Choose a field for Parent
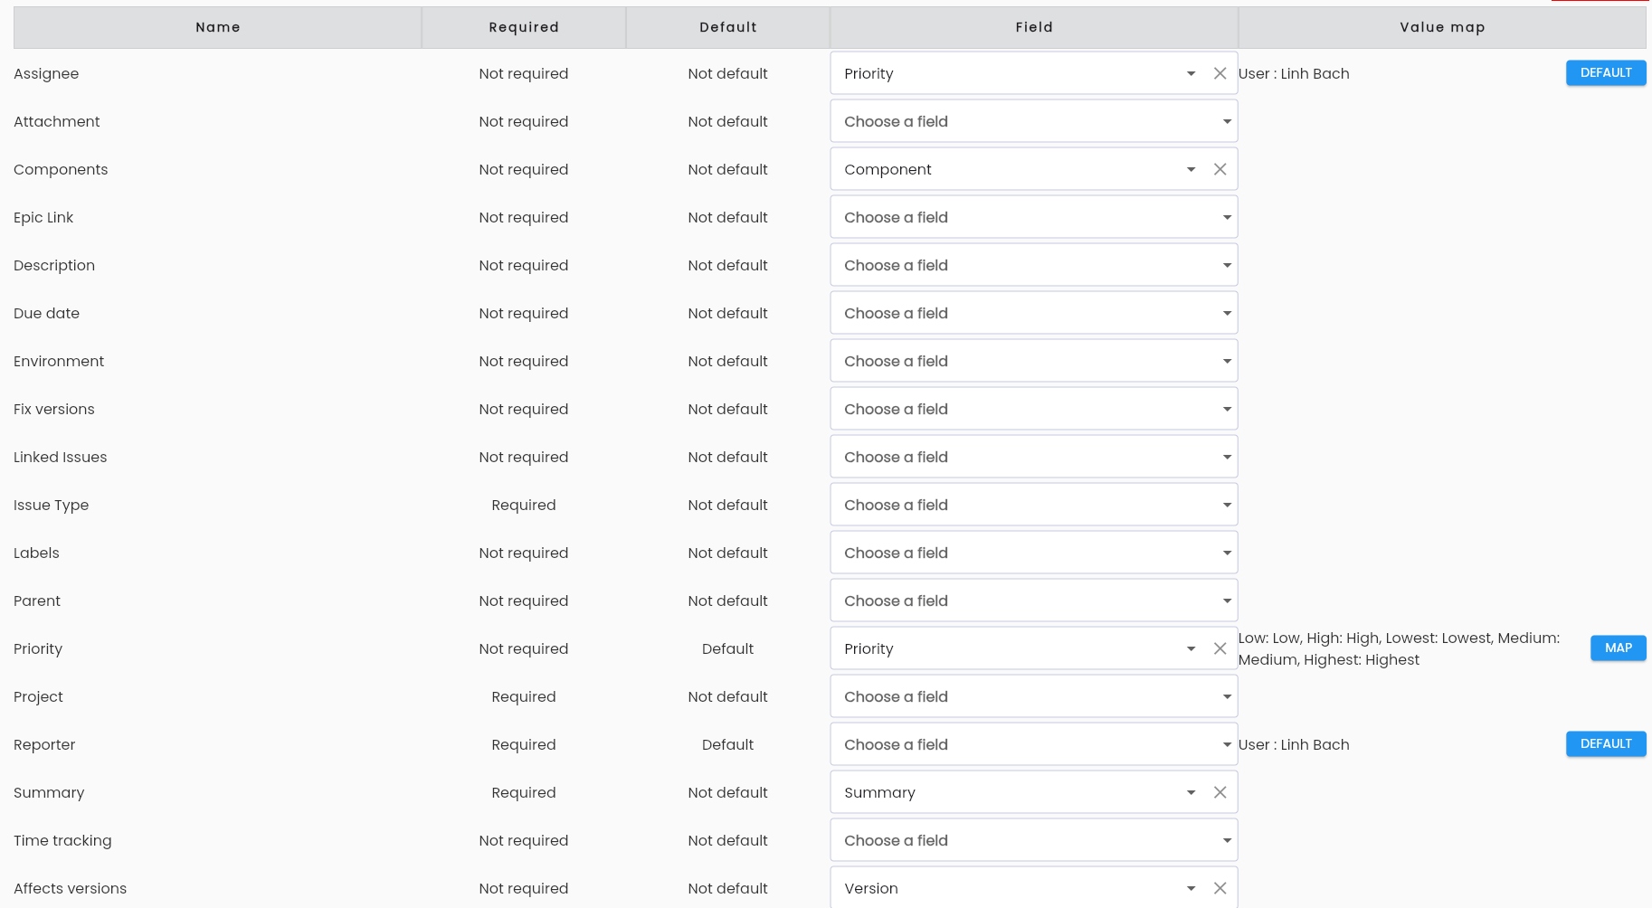This screenshot has width=1652, height=908. (x=1033, y=601)
